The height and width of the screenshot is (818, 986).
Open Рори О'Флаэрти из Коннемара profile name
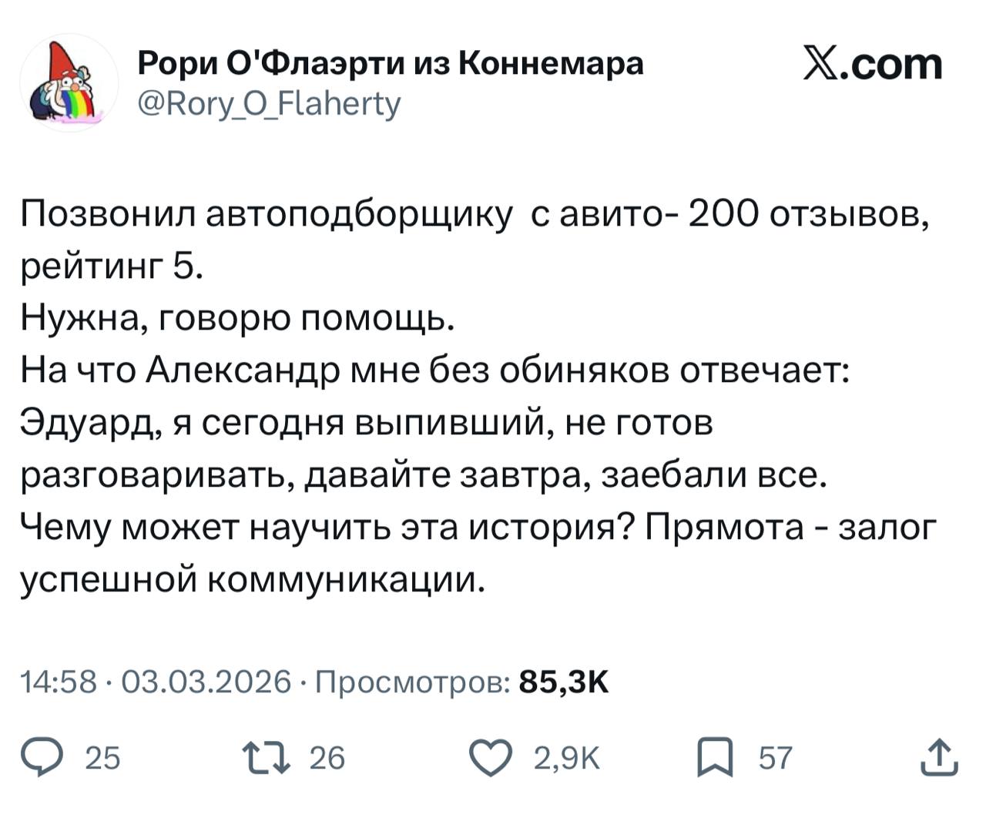pos(391,64)
